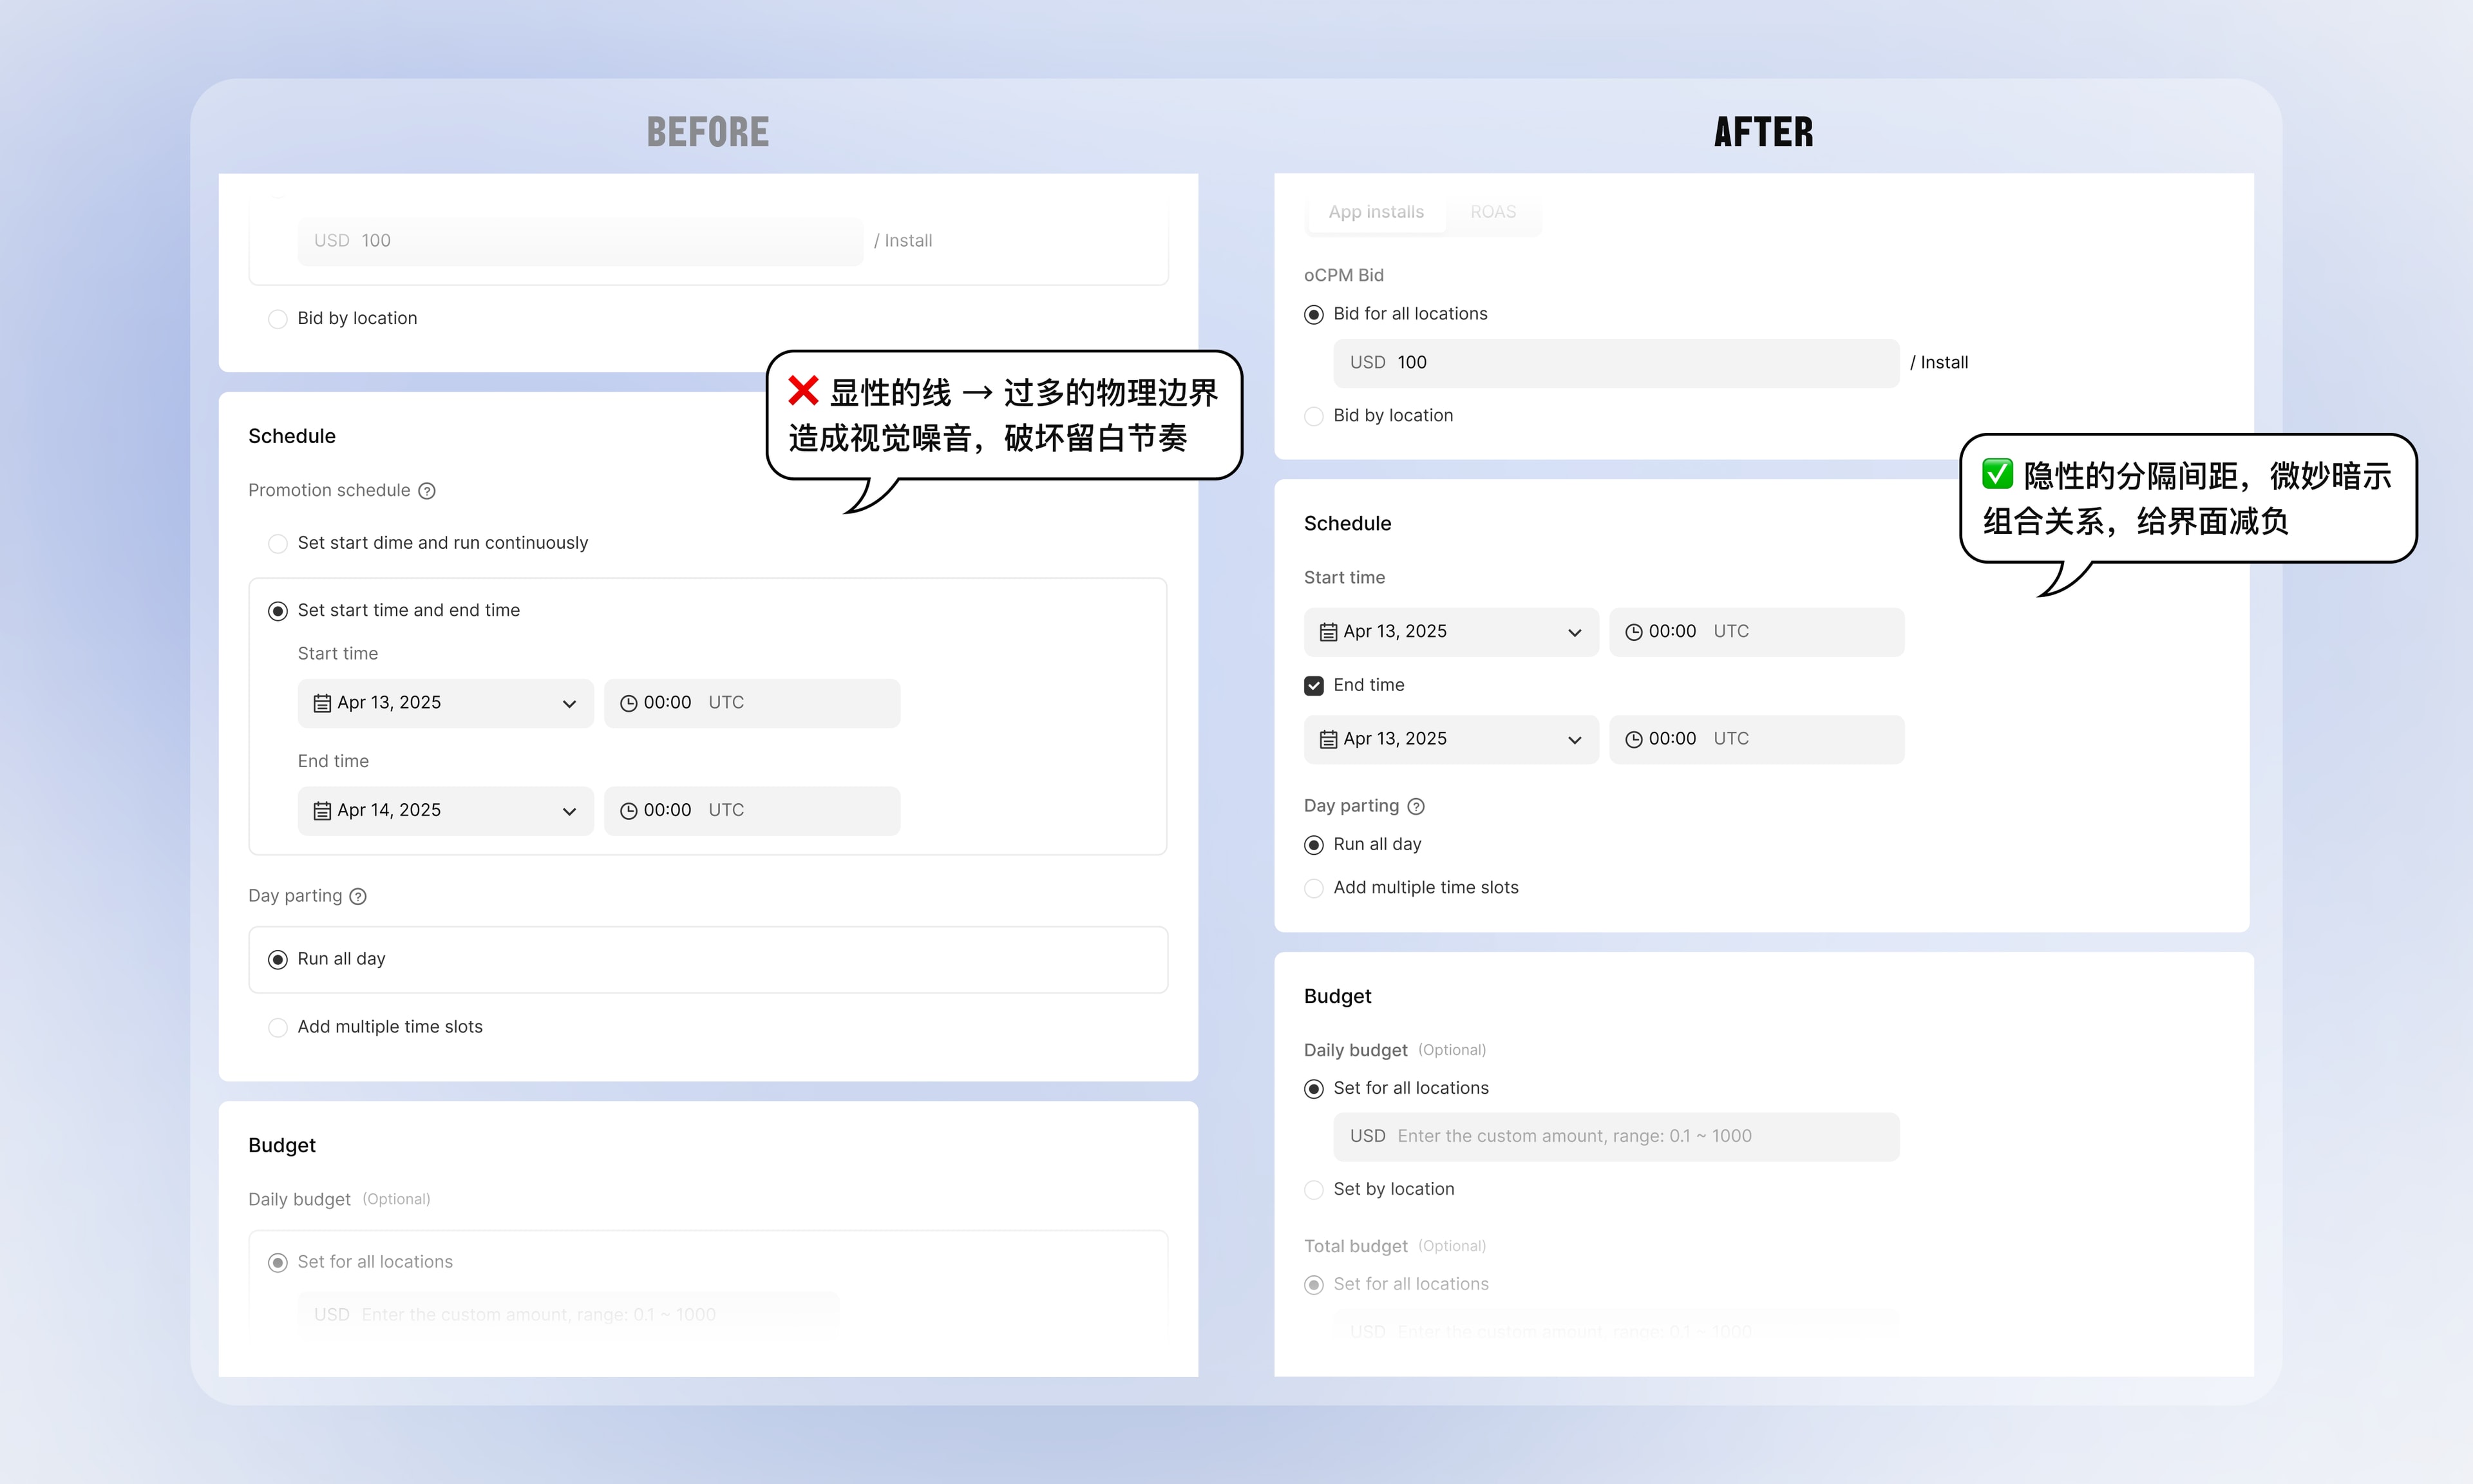The width and height of the screenshot is (2473, 1484).
Task: Open the Apr 14, 2025 End time dropdown
Action: click(446, 811)
